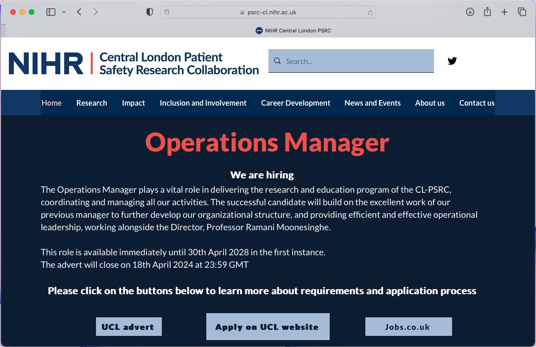Open the About us menu
Image resolution: width=536 pixels, height=347 pixels.
pyautogui.click(x=430, y=103)
